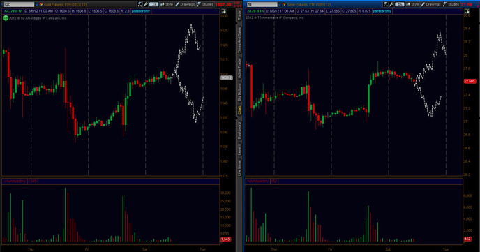Open Studies menu on silver chart
This screenshot has height=252, width=480.
coord(451,4)
